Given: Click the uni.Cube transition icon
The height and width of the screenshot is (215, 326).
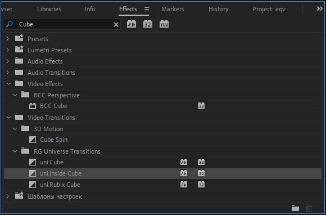Looking at the screenshot, I should tap(33, 162).
